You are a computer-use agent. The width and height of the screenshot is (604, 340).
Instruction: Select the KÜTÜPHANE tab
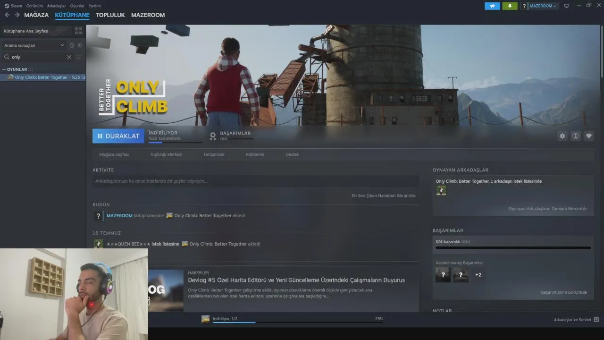pos(72,15)
